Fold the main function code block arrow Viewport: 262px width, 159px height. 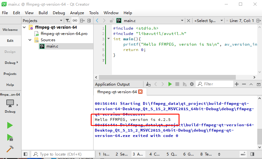[109, 39]
